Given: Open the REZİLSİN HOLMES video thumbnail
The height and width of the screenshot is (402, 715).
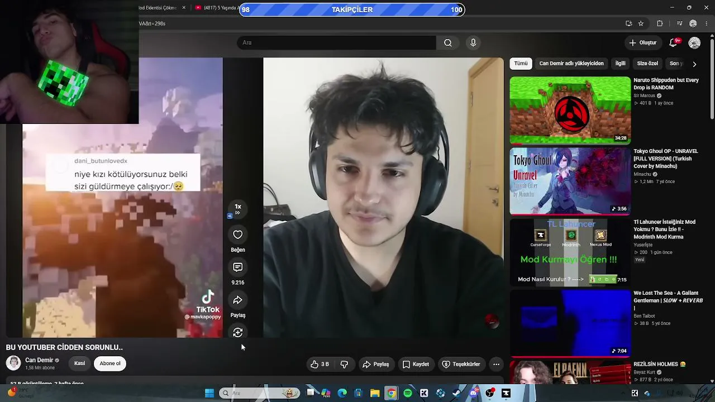Looking at the screenshot, I should tap(570, 372).
